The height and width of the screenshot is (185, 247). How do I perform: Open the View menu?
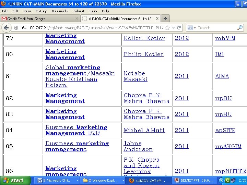tap(27, 11)
